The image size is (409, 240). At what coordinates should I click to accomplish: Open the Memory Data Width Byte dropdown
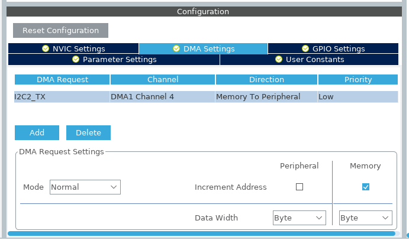point(366,218)
